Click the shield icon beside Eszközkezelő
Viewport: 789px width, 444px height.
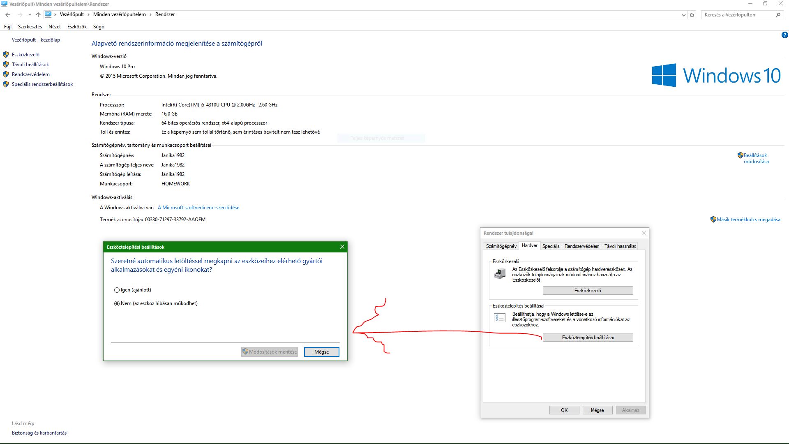[x=6, y=55]
